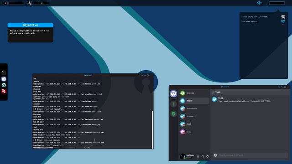This screenshot has width=292, height=164.
Task: Open the Terminal app from the left dock
Action: click(4, 72)
